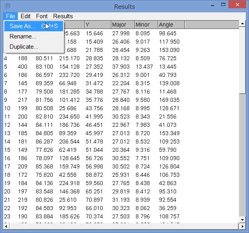The height and width of the screenshot is (233, 249).
Task: Select Angle value 126.804
Action: pyautogui.click(x=169, y=166)
